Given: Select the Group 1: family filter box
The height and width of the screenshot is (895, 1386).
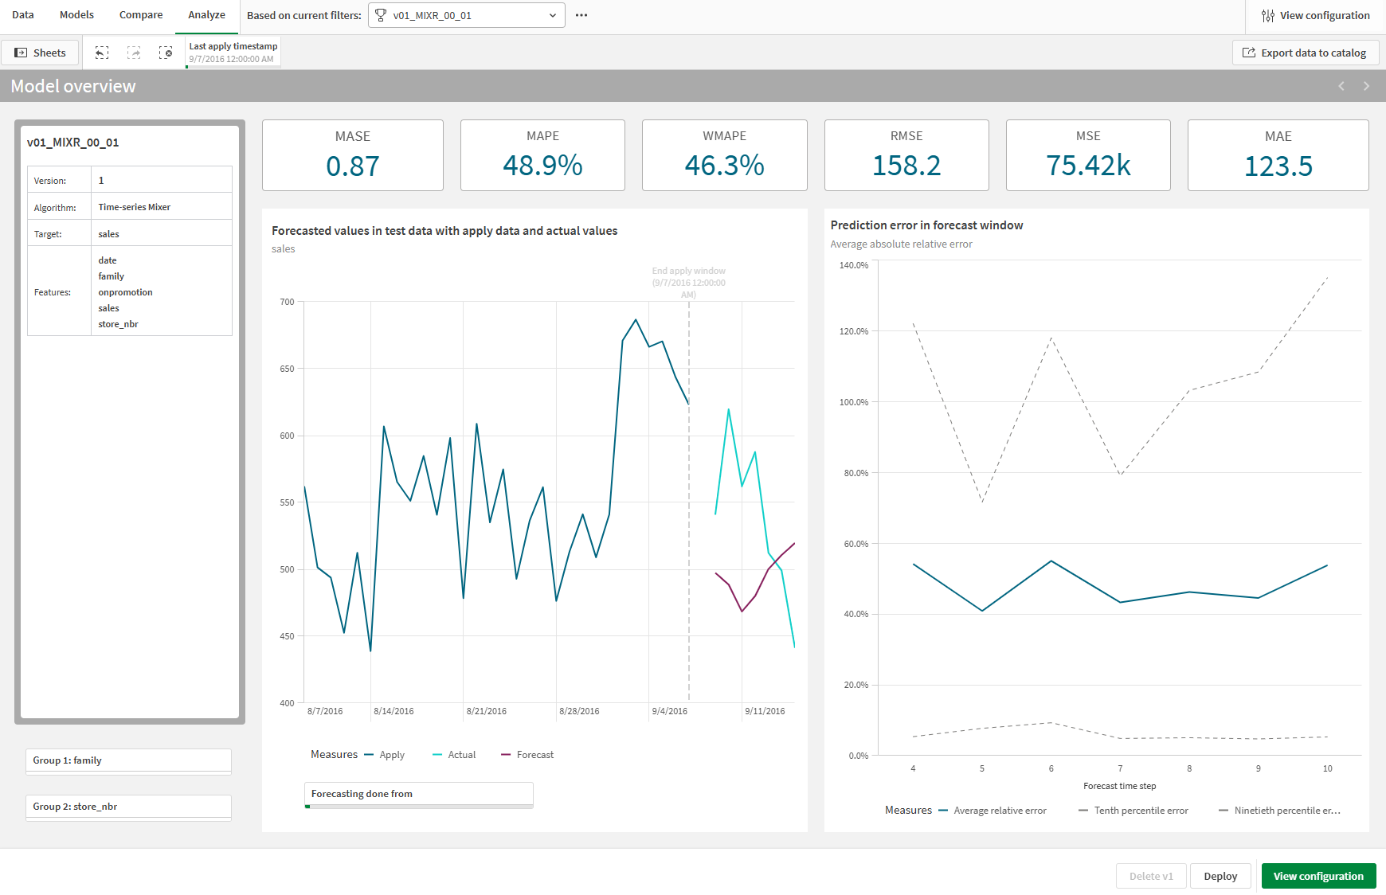Looking at the screenshot, I should tap(127, 760).
